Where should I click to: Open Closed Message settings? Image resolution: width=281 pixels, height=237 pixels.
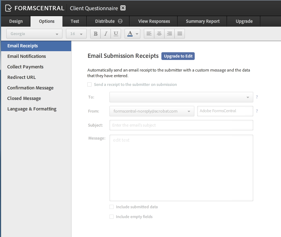point(36,99)
